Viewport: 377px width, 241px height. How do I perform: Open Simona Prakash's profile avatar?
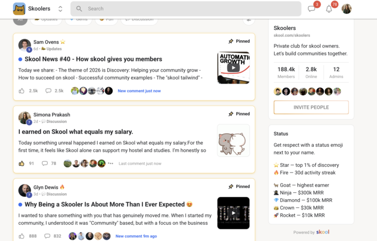click(25, 118)
